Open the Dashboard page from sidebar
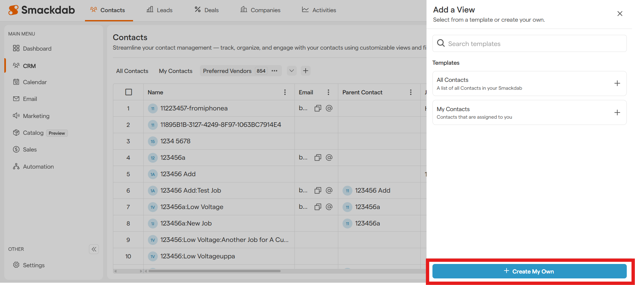This screenshot has height=285, width=635. point(37,49)
